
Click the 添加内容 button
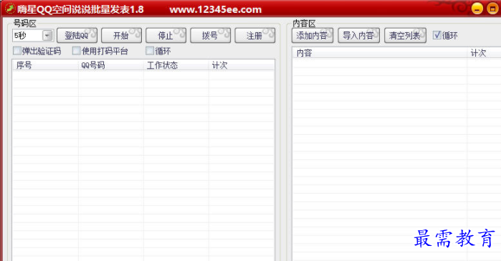pos(312,35)
